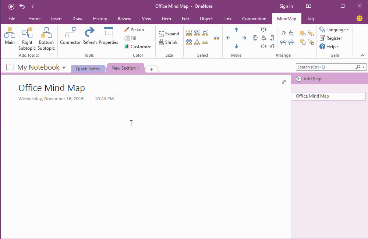The width and height of the screenshot is (368, 239).
Task: Collapse the ribbon with the chevron
Action: pos(362,55)
